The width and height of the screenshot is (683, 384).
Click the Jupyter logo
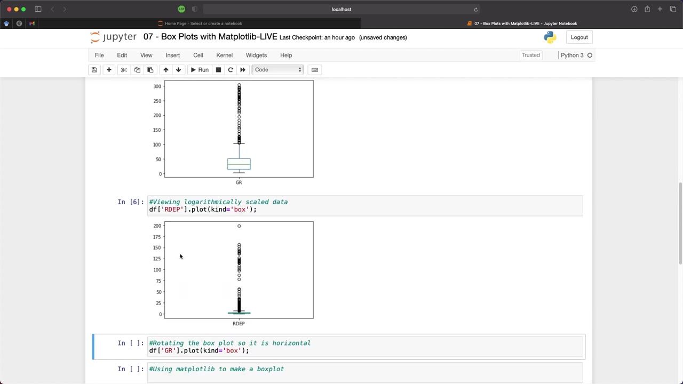[113, 37]
